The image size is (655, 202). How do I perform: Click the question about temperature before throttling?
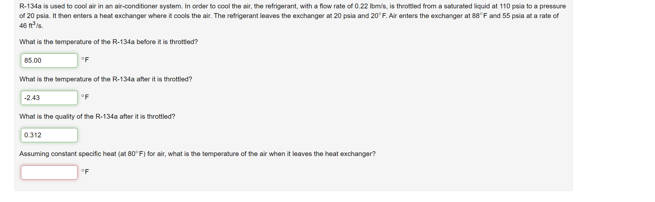[x=108, y=42]
